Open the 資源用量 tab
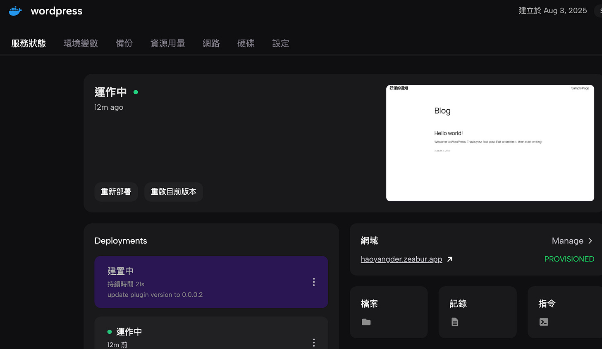This screenshot has height=349, width=602. [x=167, y=43]
